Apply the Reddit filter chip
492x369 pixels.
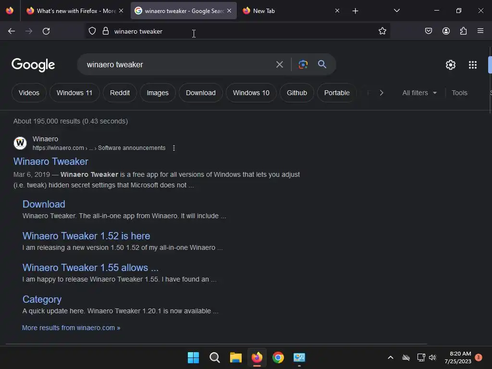point(120,93)
